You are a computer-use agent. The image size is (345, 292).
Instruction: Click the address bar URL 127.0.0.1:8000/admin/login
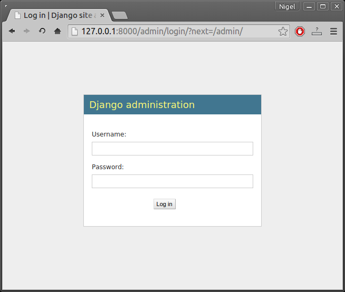coord(162,32)
